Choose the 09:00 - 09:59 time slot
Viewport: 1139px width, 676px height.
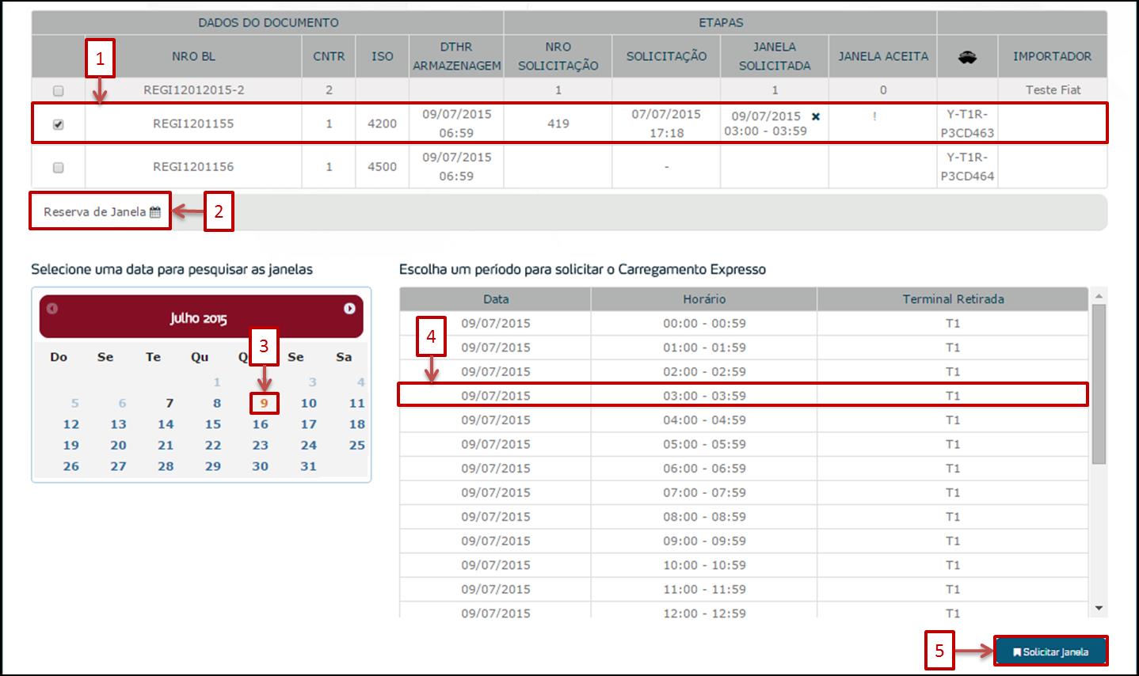[x=744, y=541]
